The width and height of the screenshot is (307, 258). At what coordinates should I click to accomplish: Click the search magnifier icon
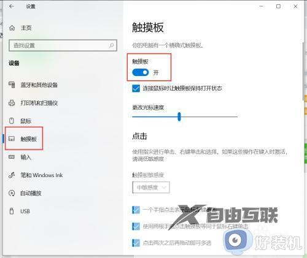112,45
